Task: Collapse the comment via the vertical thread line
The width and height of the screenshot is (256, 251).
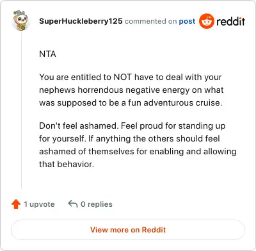Action: click(x=22, y=110)
